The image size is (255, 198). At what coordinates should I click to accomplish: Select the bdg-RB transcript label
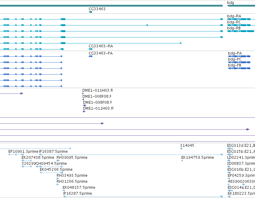234,28
